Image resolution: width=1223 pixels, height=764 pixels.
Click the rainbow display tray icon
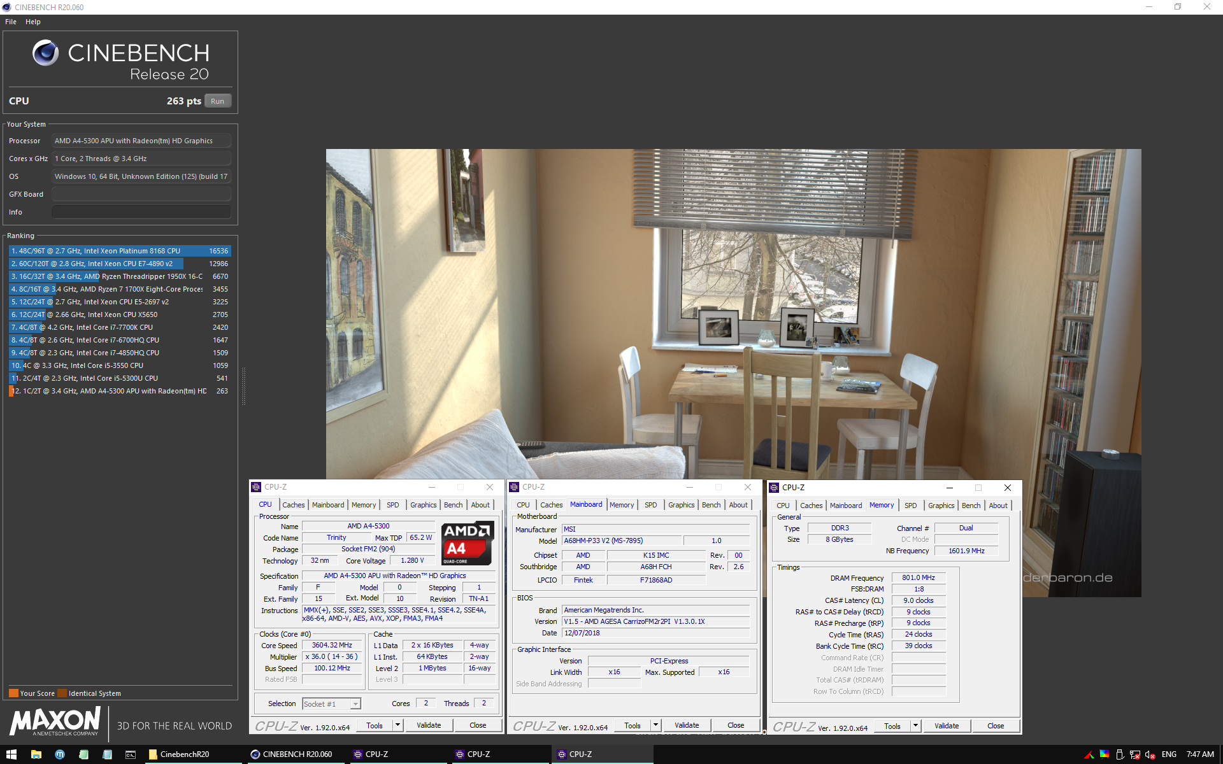coord(1105,754)
